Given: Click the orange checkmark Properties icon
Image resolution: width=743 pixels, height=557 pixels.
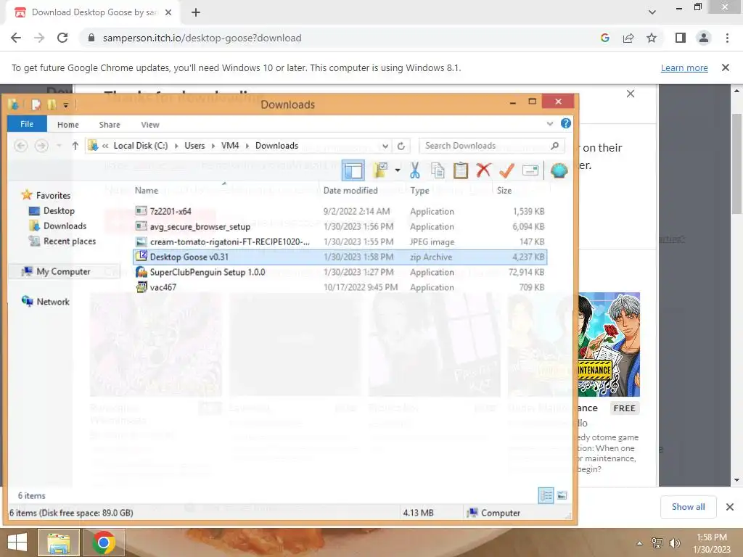Looking at the screenshot, I should tap(506, 170).
